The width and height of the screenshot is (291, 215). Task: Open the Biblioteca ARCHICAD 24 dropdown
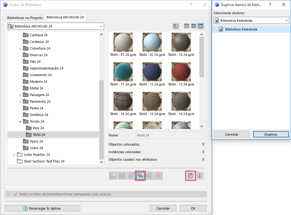coord(56,26)
